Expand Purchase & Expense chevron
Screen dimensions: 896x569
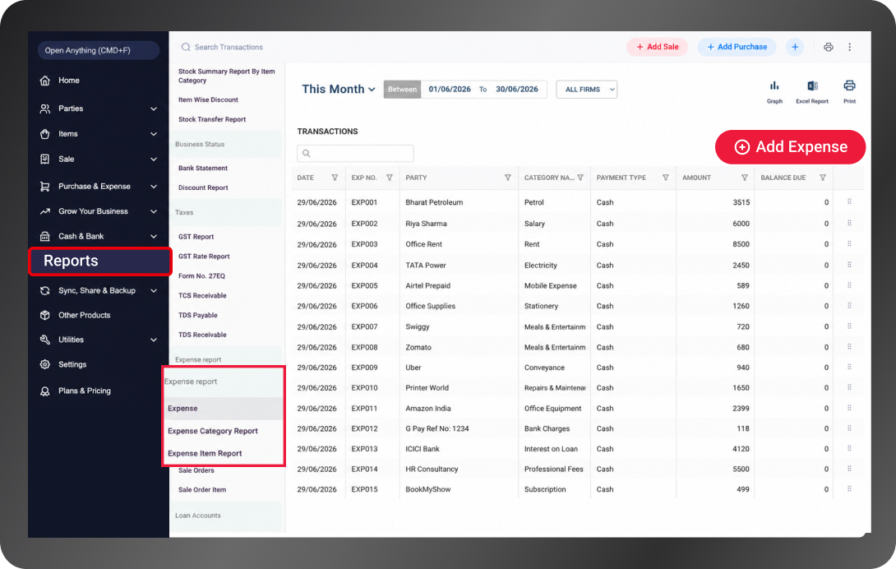154,187
